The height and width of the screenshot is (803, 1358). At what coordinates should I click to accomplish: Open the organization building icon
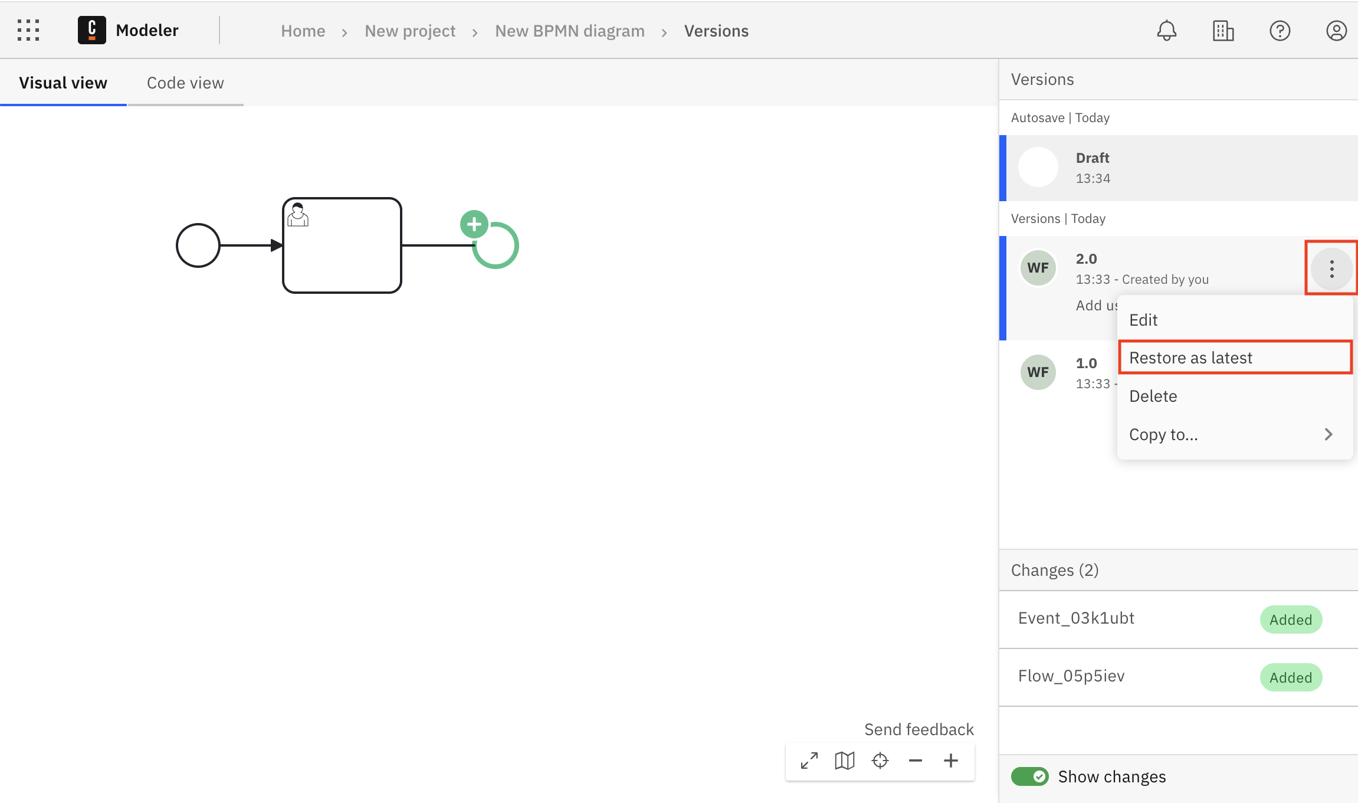click(1223, 31)
